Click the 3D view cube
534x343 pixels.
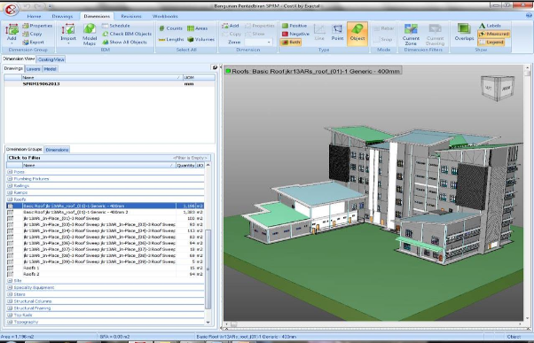(x=498, y=88)
